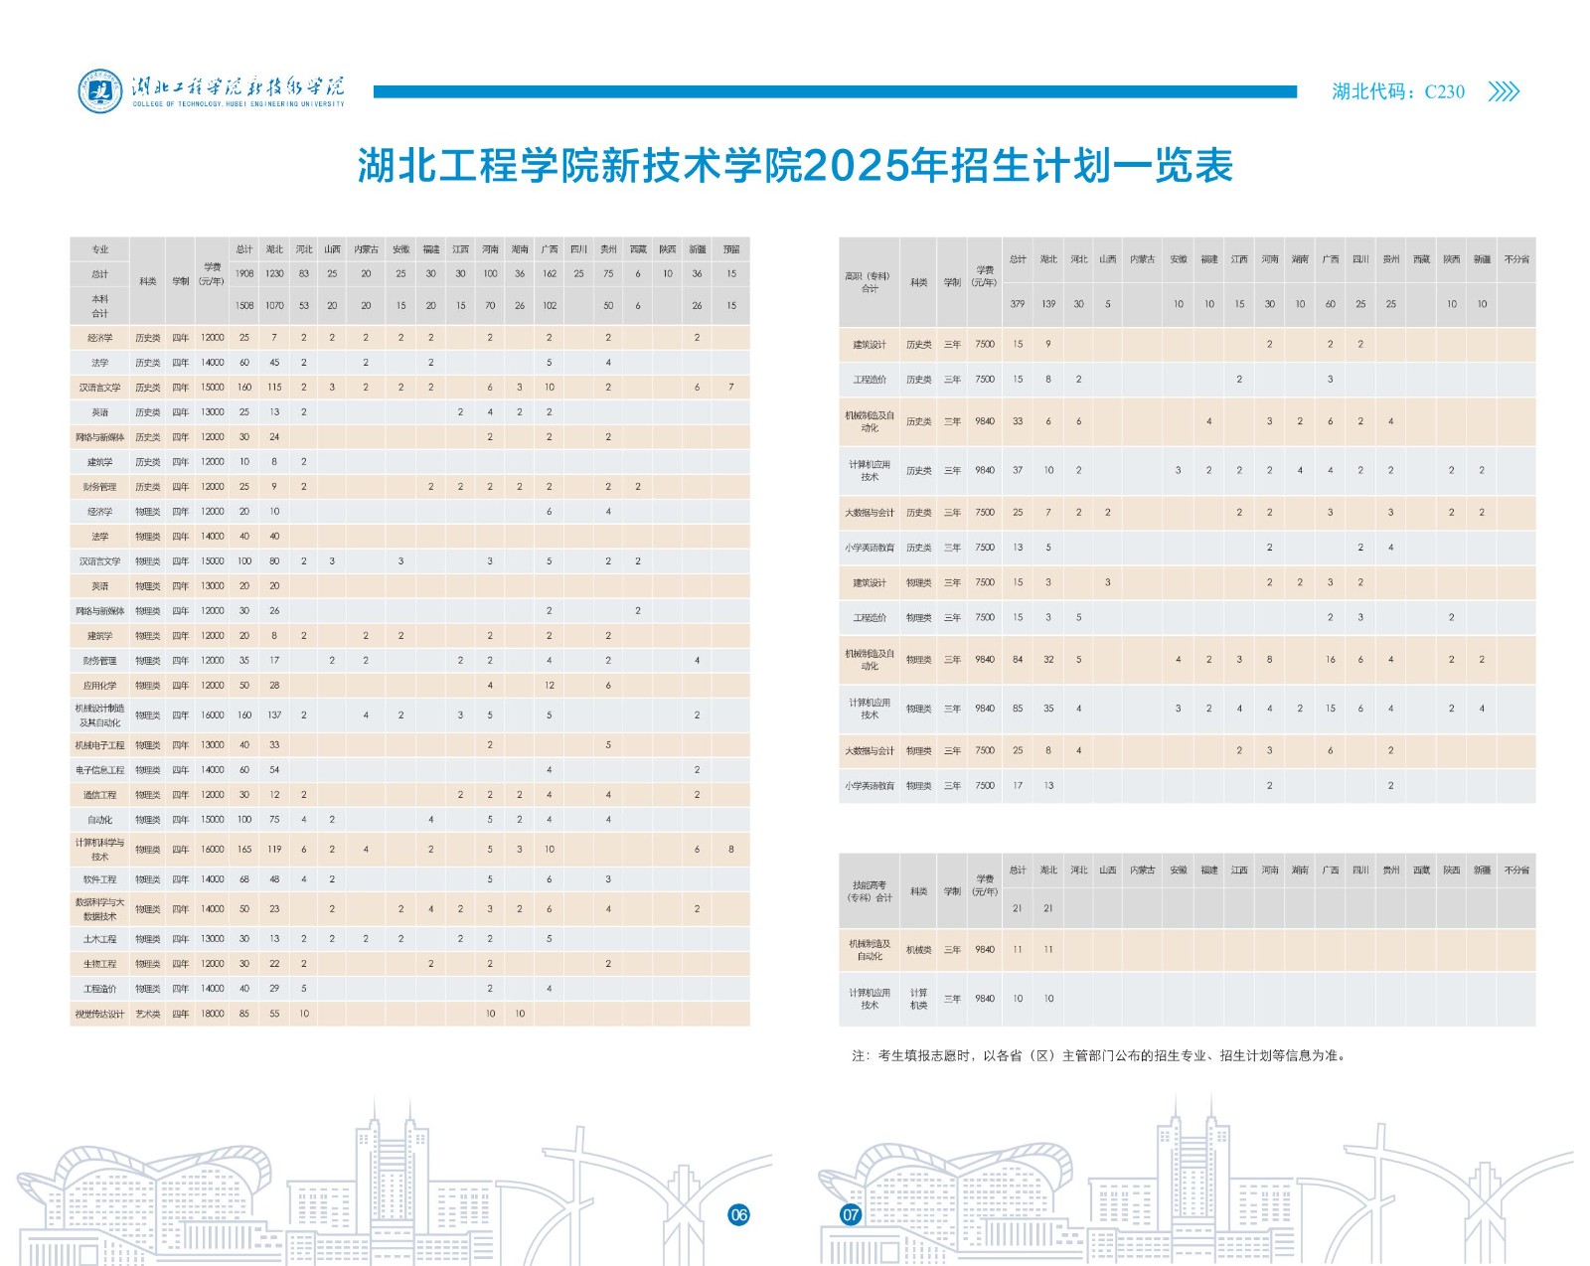1590x1266 pixels.
Task: Click the 湖北代码：C230 text
Action: (1398, 91)
